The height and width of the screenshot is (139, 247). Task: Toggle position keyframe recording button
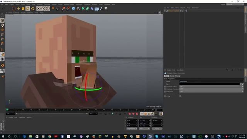click(x=142, y=114)
